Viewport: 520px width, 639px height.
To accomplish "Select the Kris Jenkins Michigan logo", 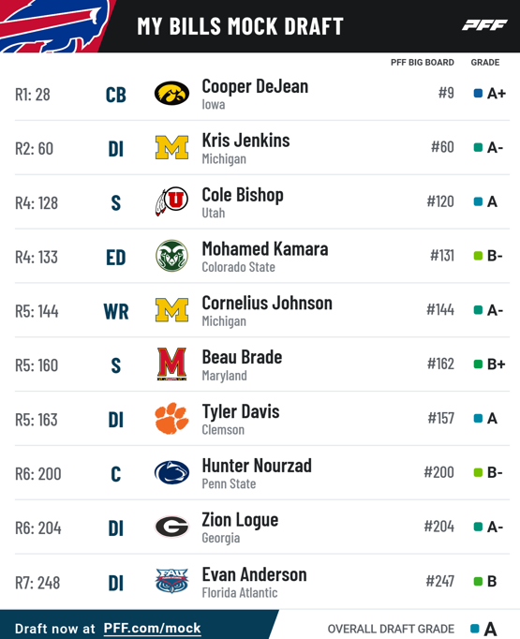I will [171, 147].
